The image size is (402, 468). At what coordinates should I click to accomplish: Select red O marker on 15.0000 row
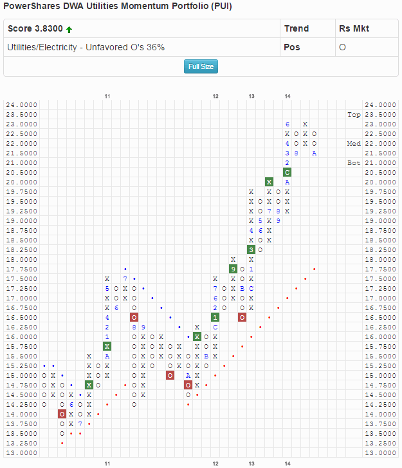click(x=170, y=375)
